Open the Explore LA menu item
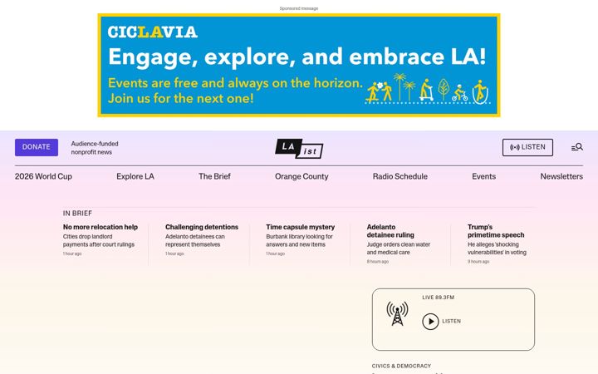This screenshot has width=598, height=374. [x=135, y=176]
